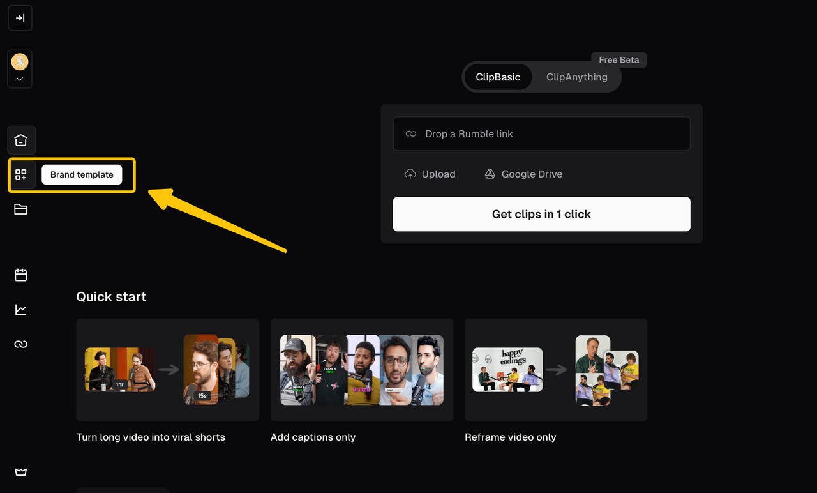Click the Drop a Rumble link field
Viewport: 817px width, 493px height.
pos(541,133)
